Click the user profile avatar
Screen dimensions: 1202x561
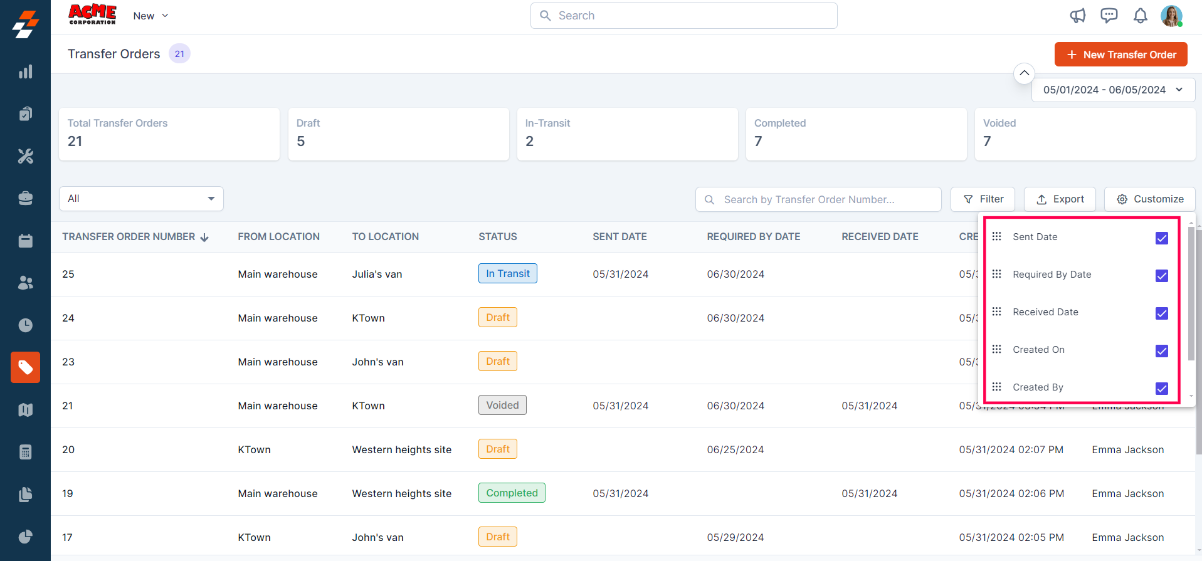(1171, 16)
